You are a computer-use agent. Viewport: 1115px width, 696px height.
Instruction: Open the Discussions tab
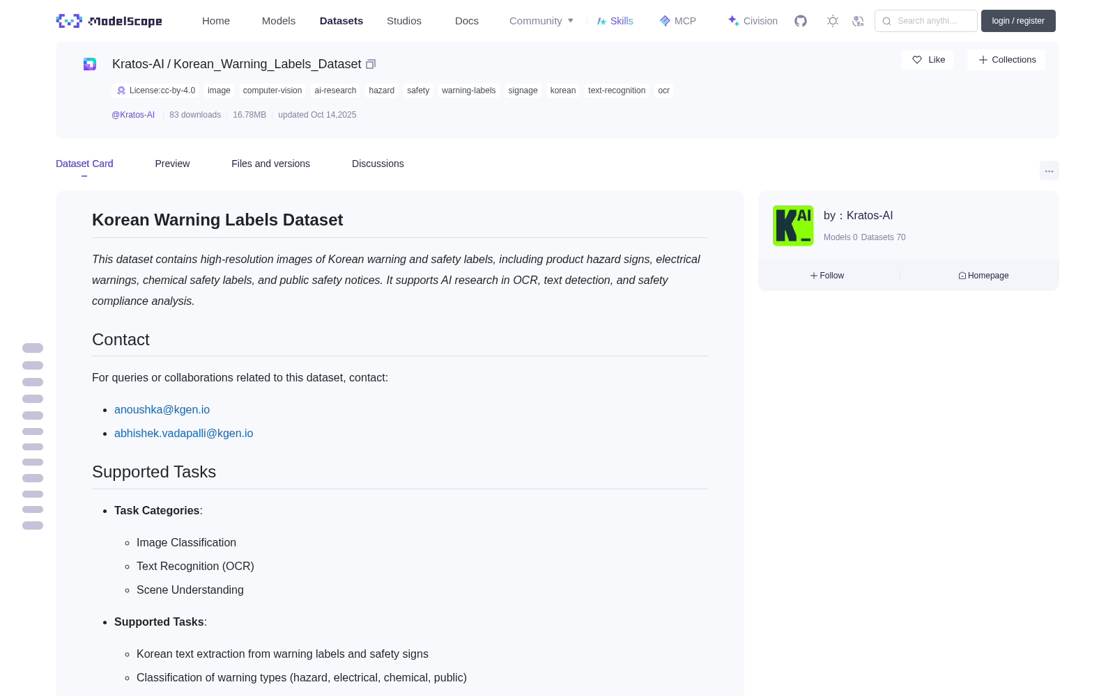click(x=378, y=164)
